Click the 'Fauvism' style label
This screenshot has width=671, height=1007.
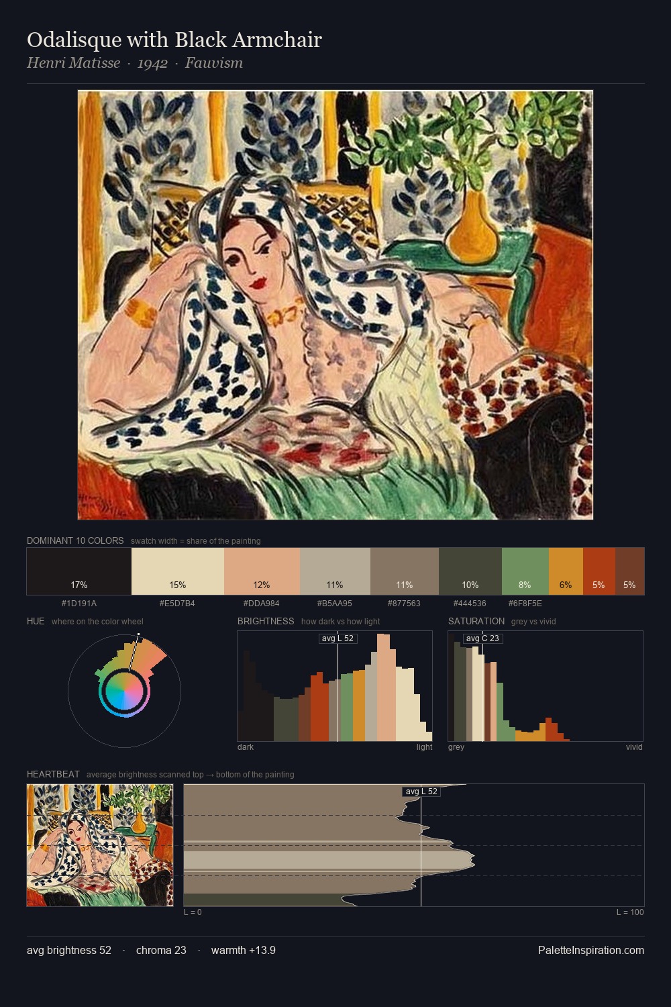point(214,63)
